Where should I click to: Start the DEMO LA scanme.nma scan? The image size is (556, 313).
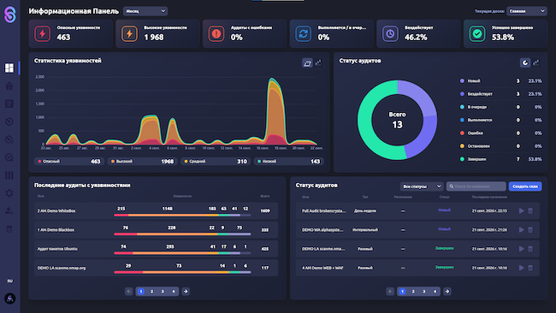[521, 249]
